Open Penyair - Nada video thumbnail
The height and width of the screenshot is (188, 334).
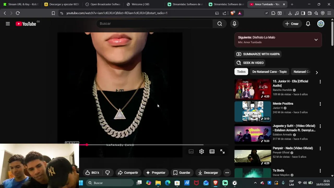(253, 156)
